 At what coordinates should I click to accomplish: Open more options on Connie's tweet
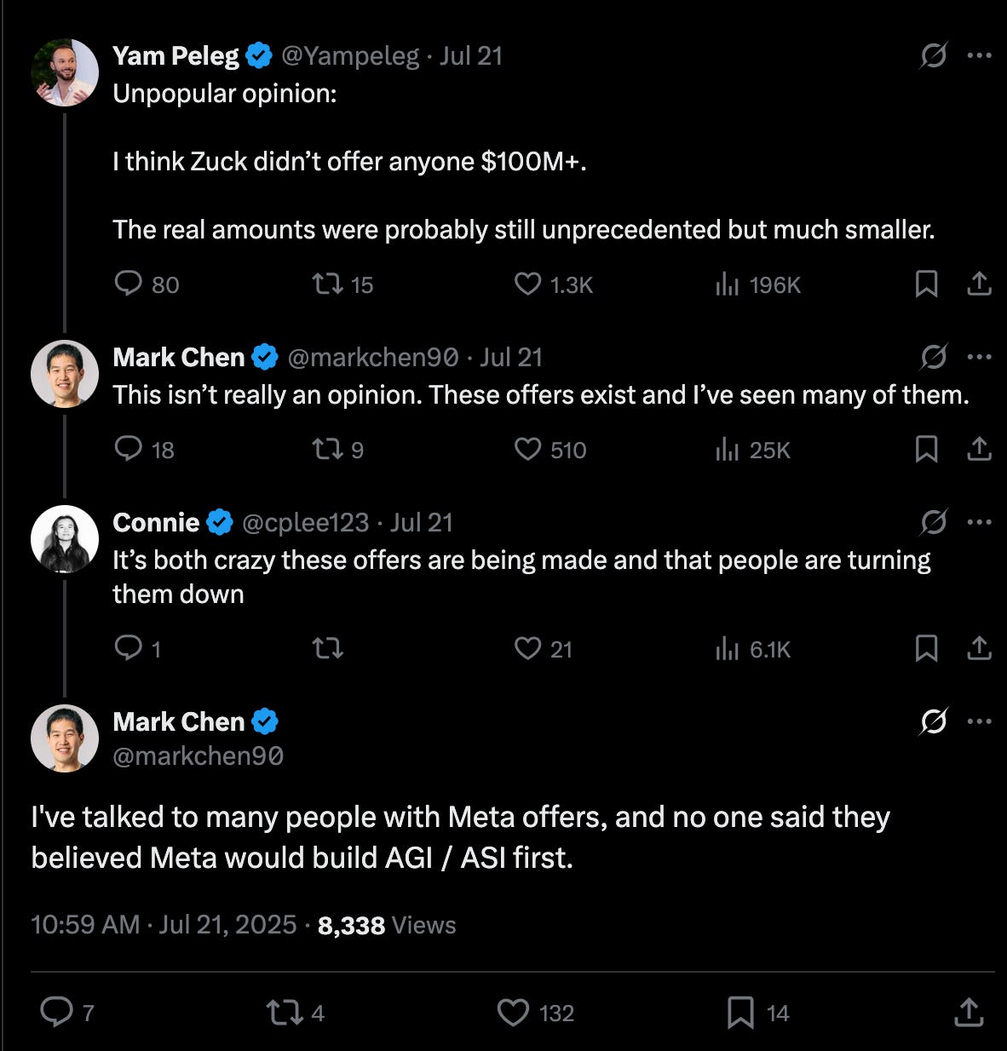pyautogui.click(x=980, y=522)
